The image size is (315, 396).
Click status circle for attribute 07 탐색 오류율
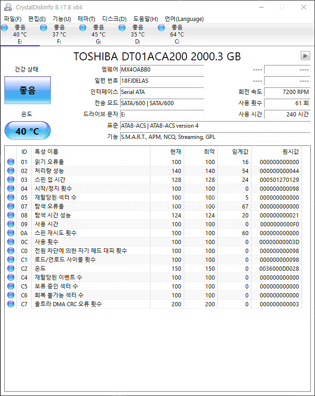(x=11, y=206)
